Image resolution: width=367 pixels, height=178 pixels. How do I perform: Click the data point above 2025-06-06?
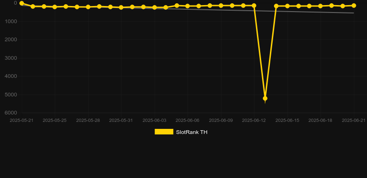(188, 6)
